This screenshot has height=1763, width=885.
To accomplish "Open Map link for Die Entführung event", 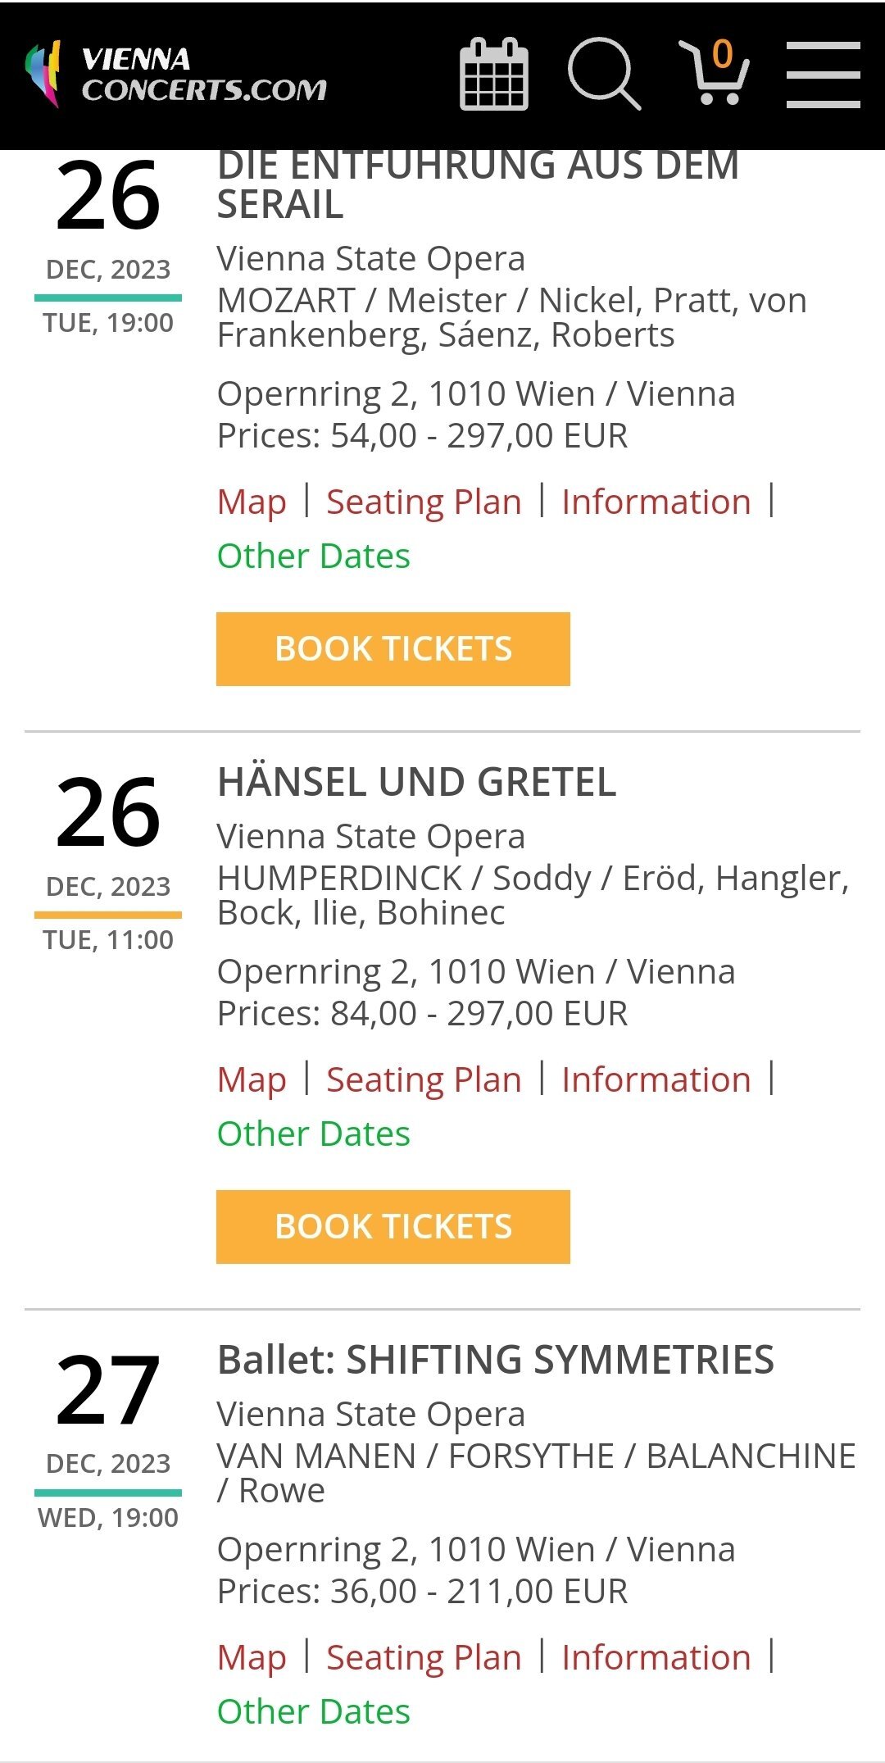I will (252, 502).
